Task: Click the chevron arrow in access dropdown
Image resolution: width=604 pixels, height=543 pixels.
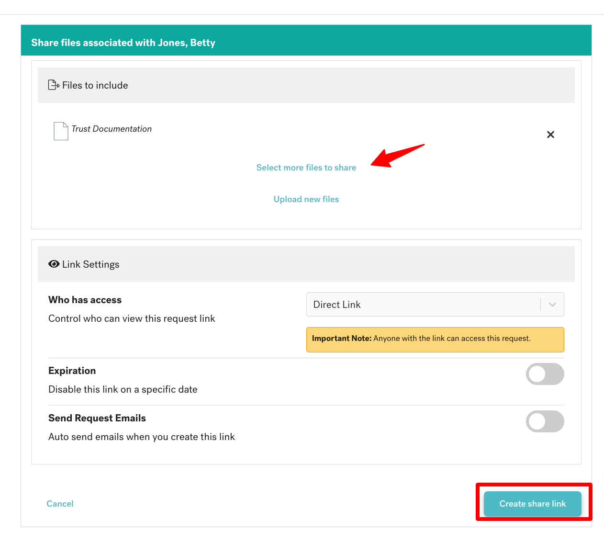Action: (552, 305)
